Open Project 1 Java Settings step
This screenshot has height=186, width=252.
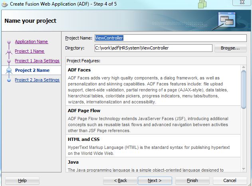[x=37, y=61]
